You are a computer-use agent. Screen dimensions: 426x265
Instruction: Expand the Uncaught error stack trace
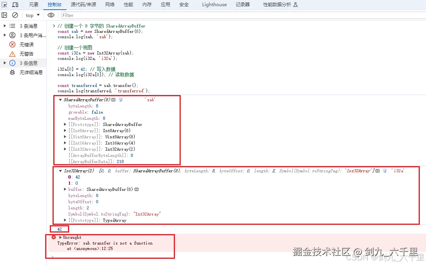[x=60, y=237]
